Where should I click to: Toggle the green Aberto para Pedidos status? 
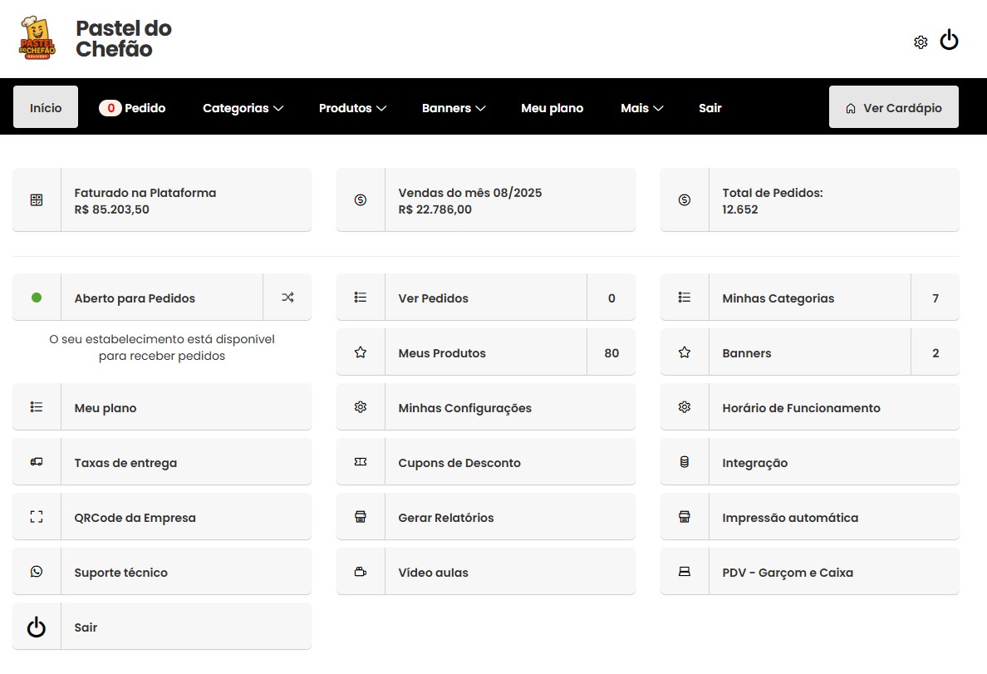click(36, 297)
